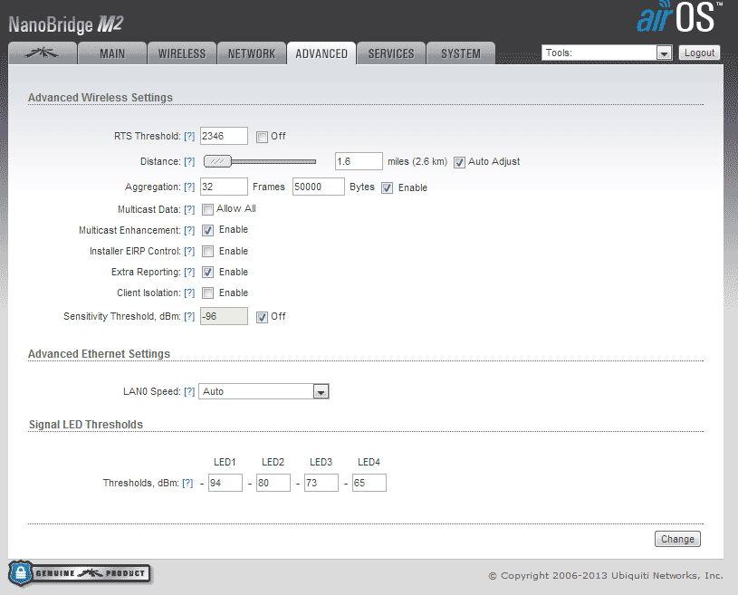Image resolution: width=738 pixels, height=595 pixels.
Task: Open Aggregation help [?] link
Action: [189, 187]
